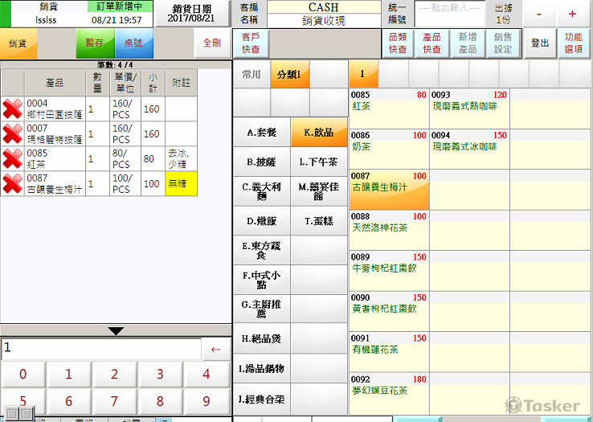Tap digit 7 on the numeric keypad
Screen dimensions: 593x422
click(115, 401)
